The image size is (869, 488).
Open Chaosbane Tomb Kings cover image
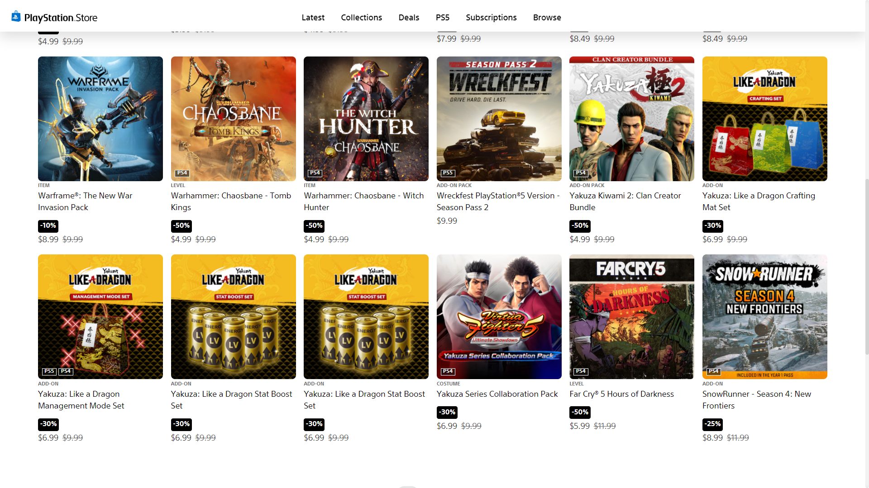(233, 119)
